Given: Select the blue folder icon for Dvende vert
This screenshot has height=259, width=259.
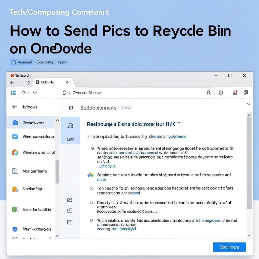Looking at the screenshot, I should pos(15,123).
